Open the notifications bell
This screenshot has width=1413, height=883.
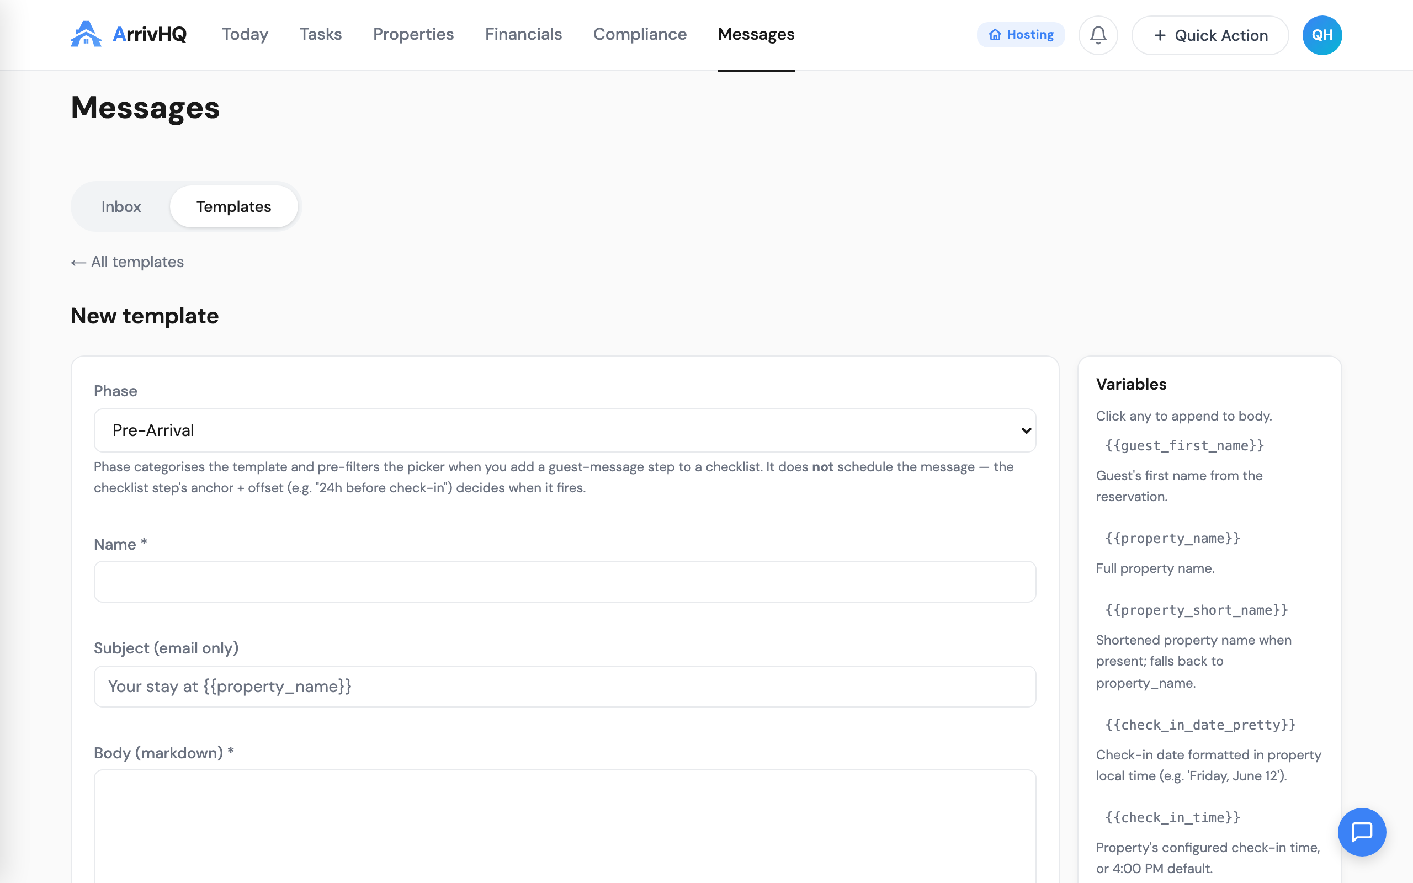click(x=1098, y=35)
